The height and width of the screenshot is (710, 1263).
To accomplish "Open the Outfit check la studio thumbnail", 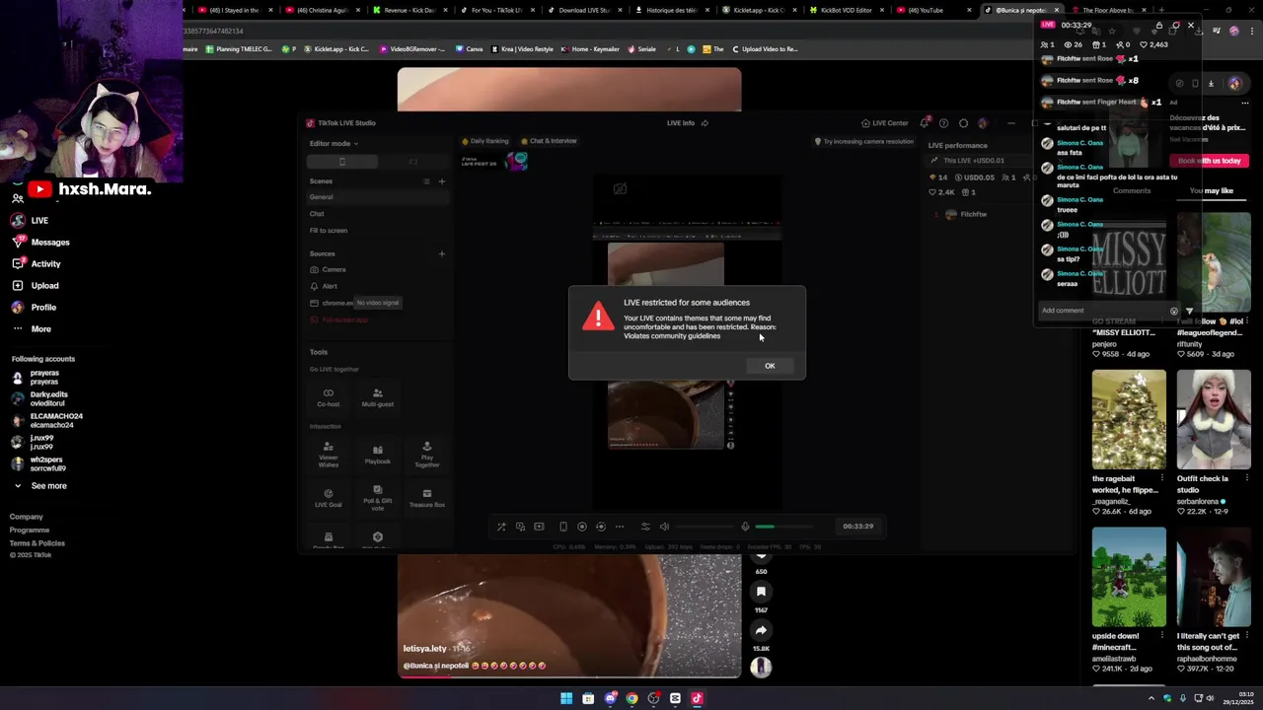I will tap(1214, 420).
